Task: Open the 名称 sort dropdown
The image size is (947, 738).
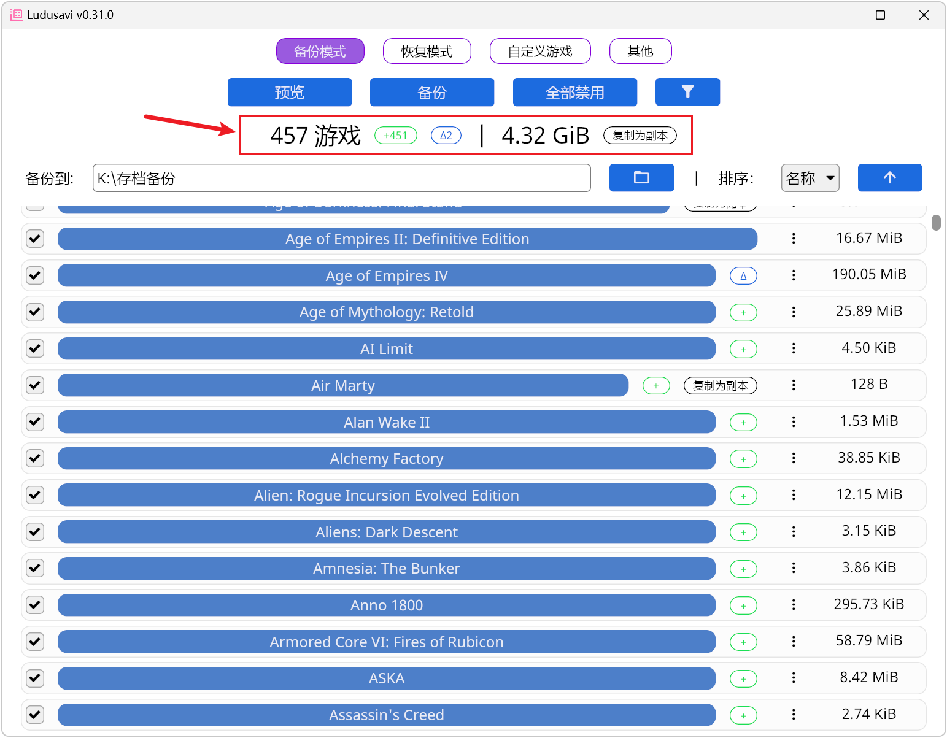Action: click(810, 178)
